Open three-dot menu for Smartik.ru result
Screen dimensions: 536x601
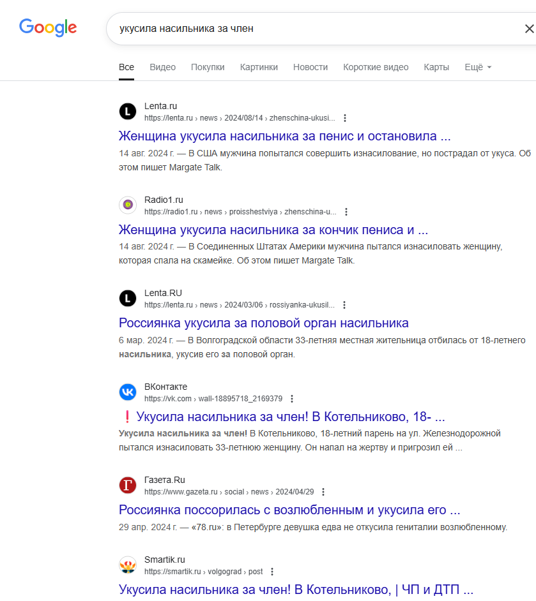coord(272,572)
